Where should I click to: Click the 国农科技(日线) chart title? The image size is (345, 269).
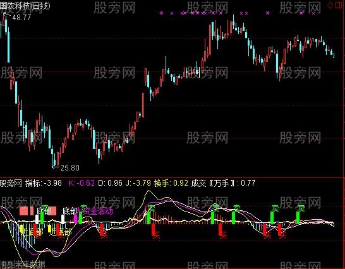[x=25, y=6]
